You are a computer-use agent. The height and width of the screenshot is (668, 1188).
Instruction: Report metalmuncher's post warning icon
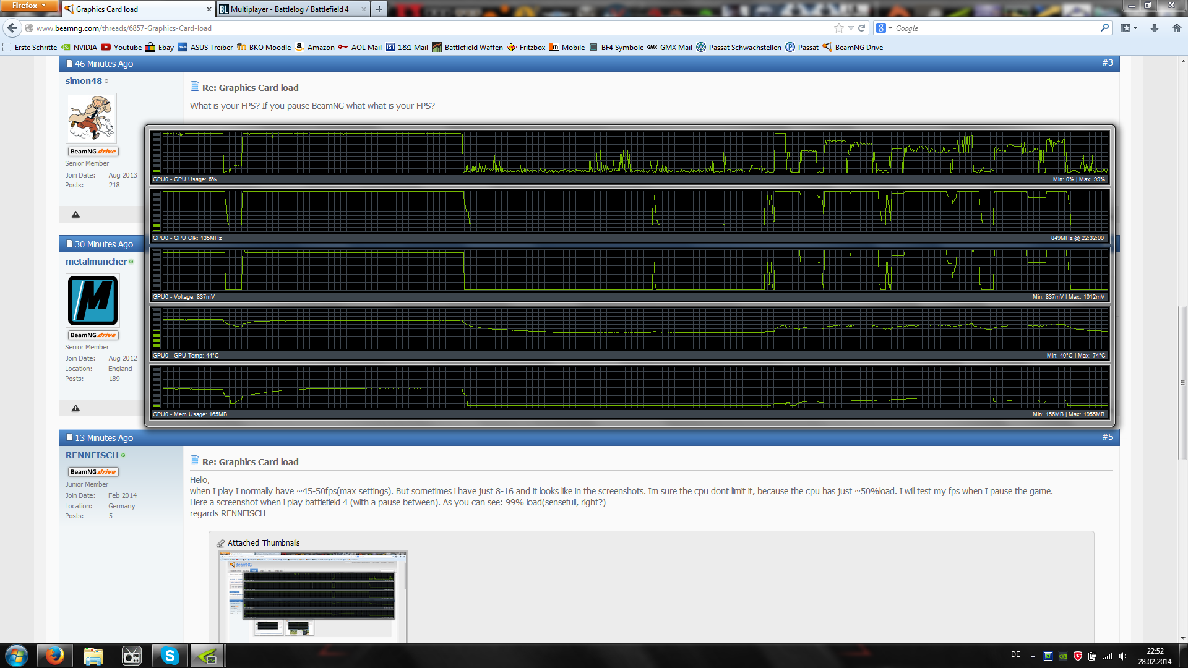75,408
